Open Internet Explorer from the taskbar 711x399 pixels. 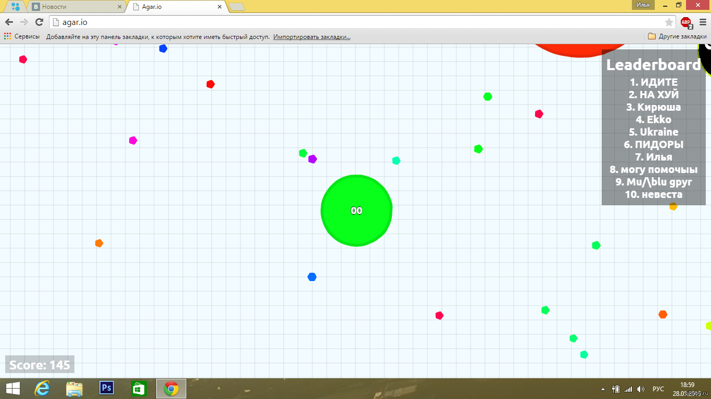42,388
